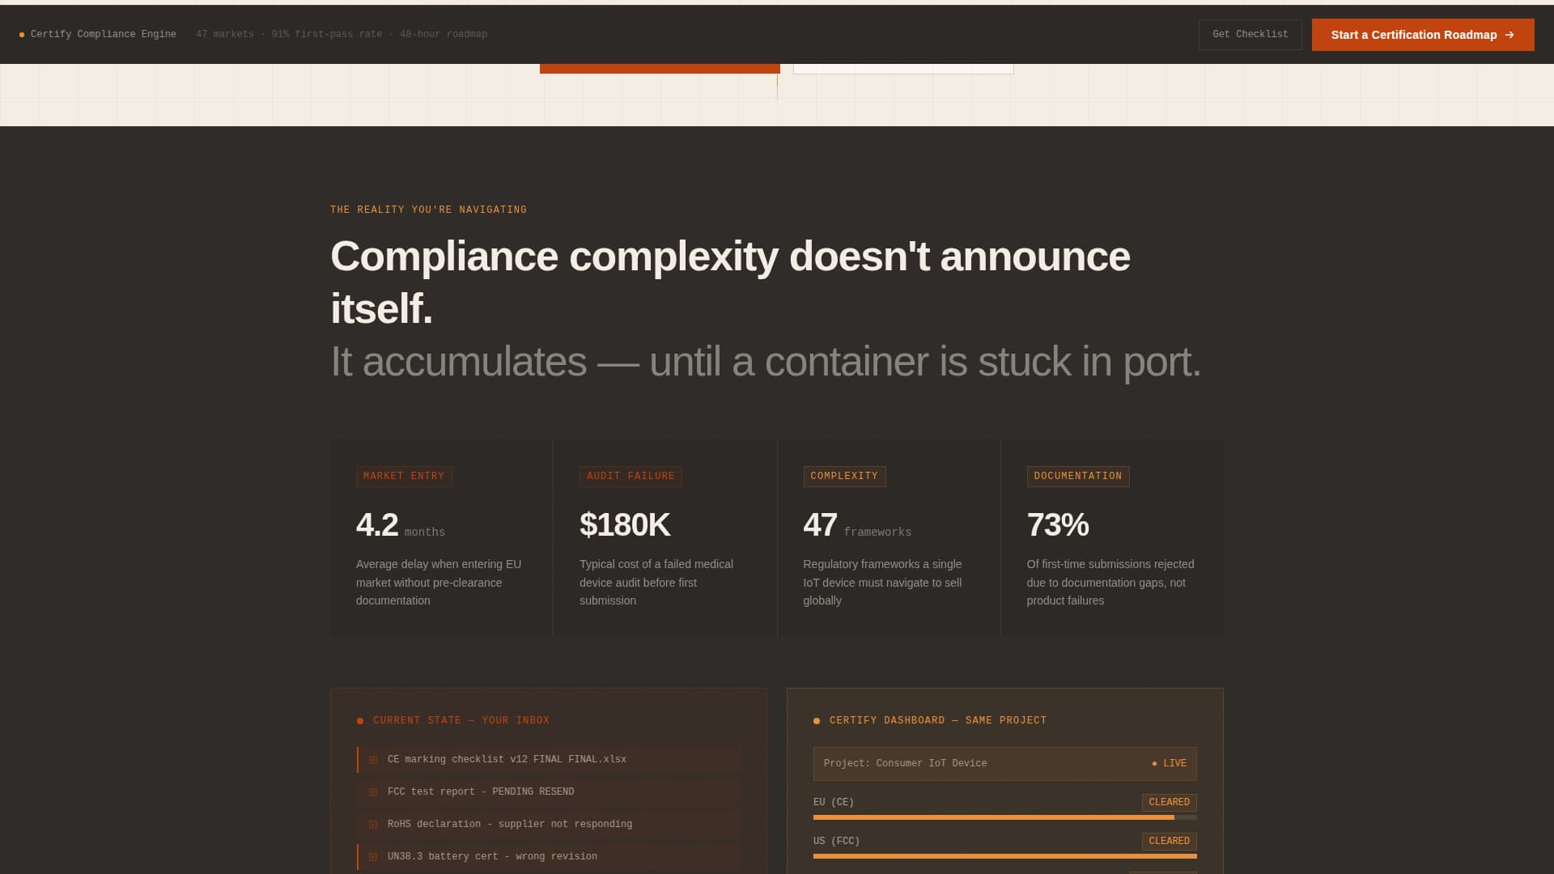
Task: Click the file icon next to FCC test report
Action: (x=373, y=791)
